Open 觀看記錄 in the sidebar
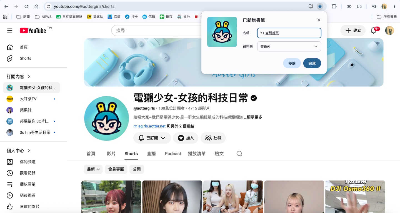Image resolution: width=400 pixels, height=213 pixels. tap(32, 173)
